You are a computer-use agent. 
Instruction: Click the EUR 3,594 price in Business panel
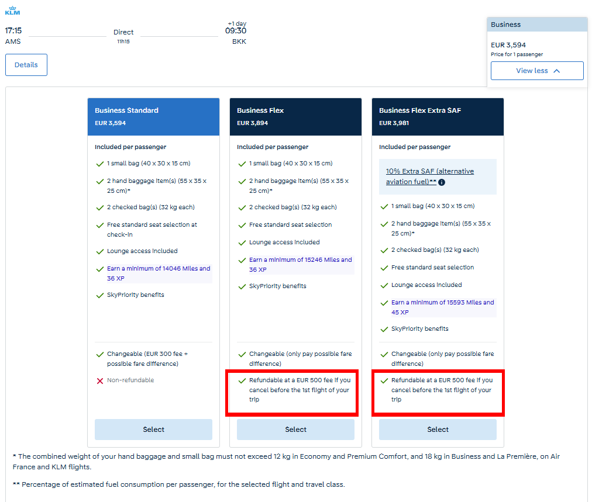pyautogui.click(x=507, y=44)
